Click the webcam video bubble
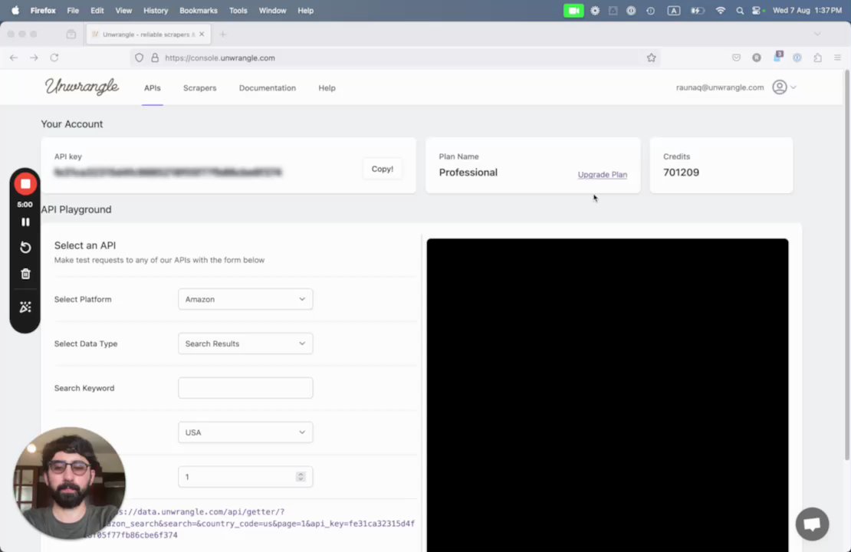The width and height of the screenshot is (851, 552). 70,483
